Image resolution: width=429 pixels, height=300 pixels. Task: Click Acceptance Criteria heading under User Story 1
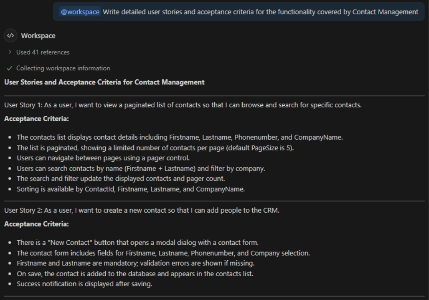point(36,119)
